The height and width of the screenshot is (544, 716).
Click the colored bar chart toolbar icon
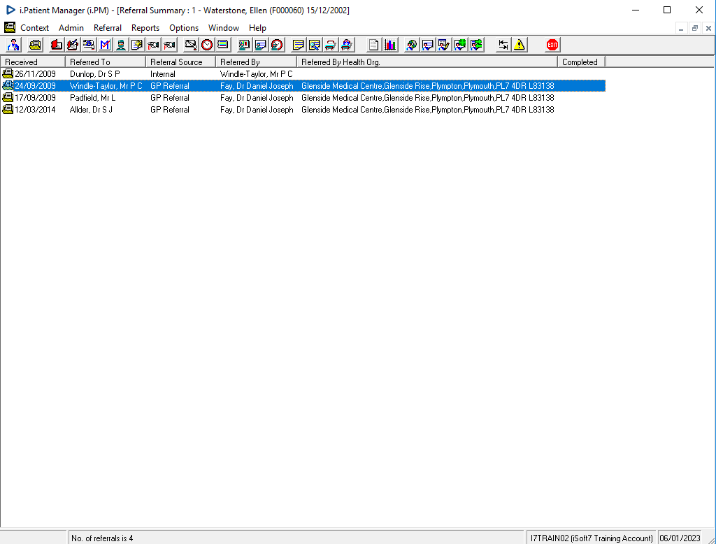click(390, 45)
